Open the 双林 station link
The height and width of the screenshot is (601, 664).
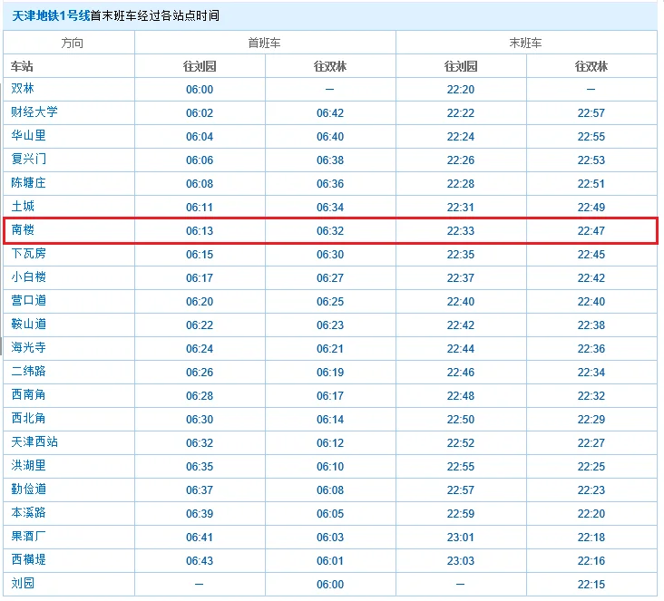[x=23, y=89]
